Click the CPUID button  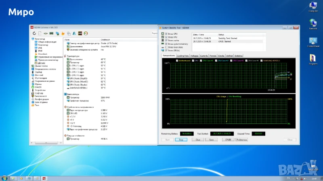point(228,140)
